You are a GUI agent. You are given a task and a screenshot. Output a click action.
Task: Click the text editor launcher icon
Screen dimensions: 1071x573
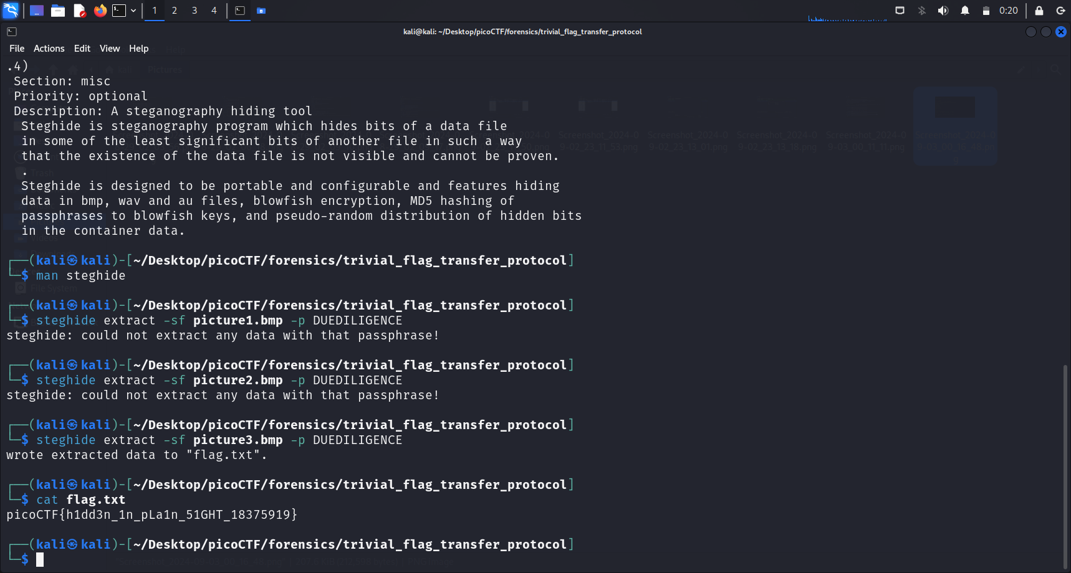click(x=79, y=11)
